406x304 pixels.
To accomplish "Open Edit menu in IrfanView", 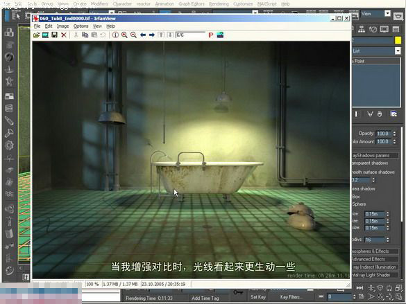I will [x=49, y=26].
